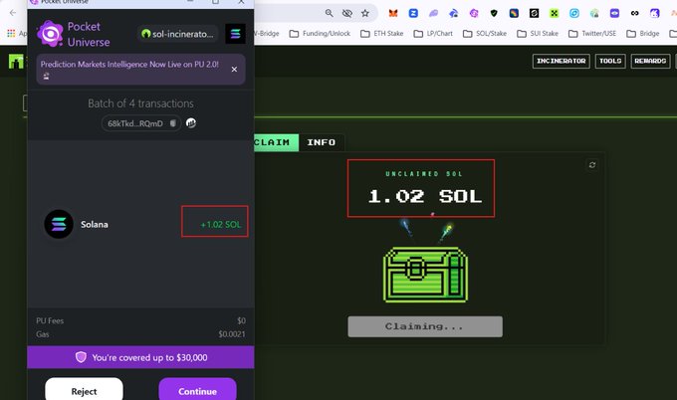Open the lime green X extension icon

coord(554,13)
